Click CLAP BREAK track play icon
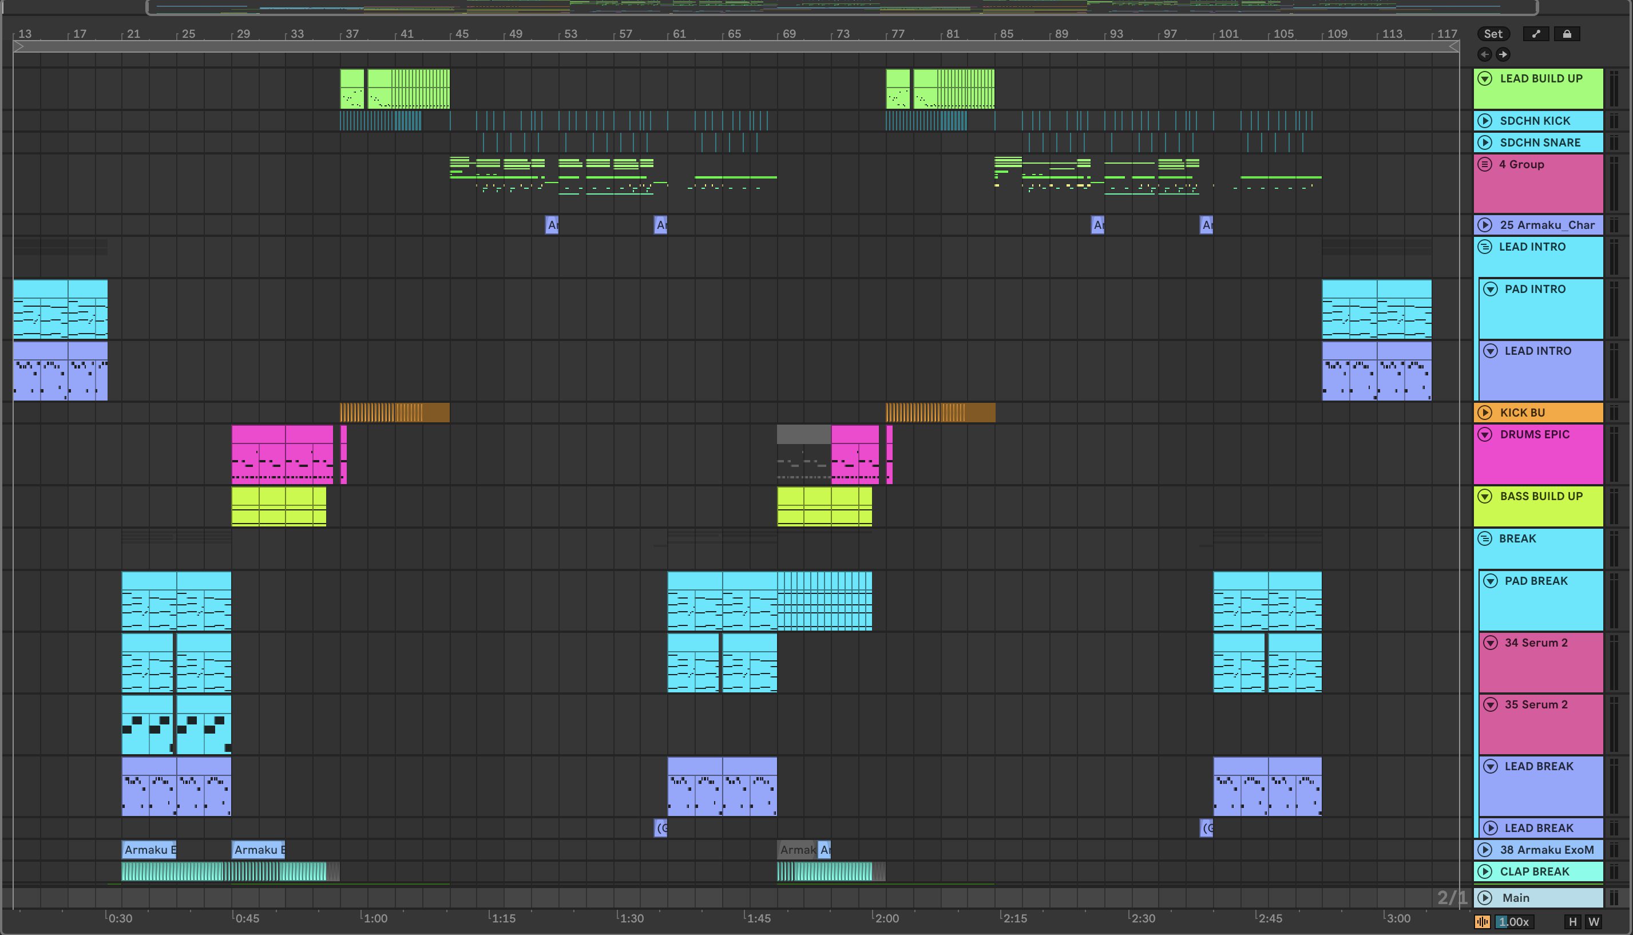 1485,871
